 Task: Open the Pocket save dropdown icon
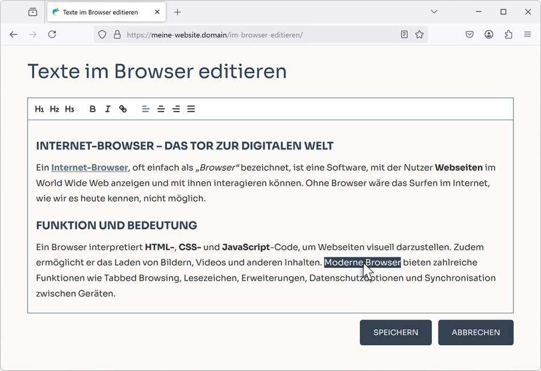[x=469, y=34]
